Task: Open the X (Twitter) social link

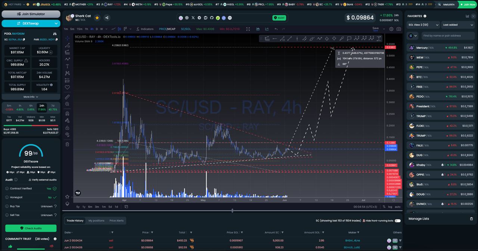Action: pos(193,18)
